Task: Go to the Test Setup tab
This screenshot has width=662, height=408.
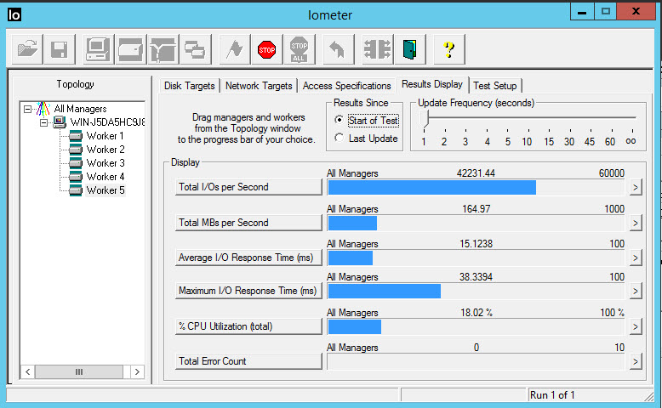Action: coord(495,86)
